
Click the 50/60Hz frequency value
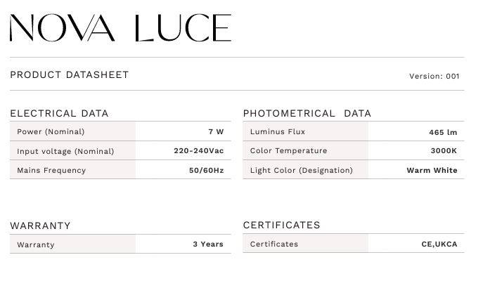[206, 170]
